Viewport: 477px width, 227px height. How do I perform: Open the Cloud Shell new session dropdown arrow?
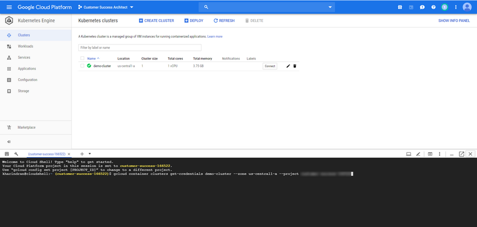pos(90,154)
